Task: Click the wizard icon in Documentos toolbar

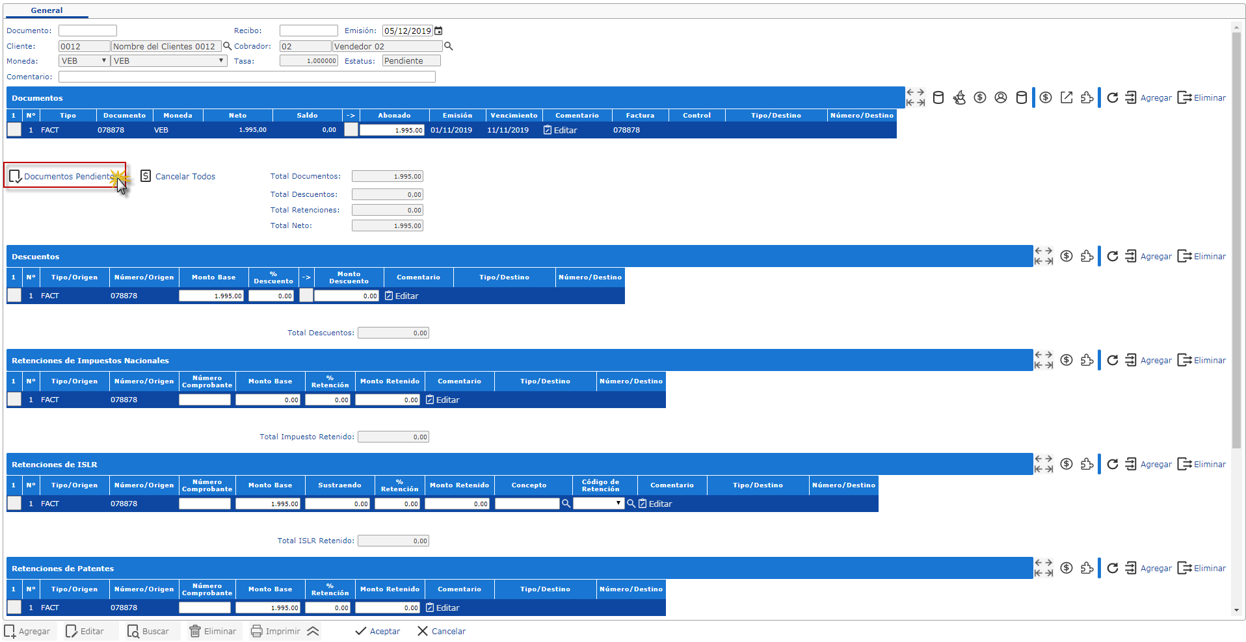Action: [959, 97]
